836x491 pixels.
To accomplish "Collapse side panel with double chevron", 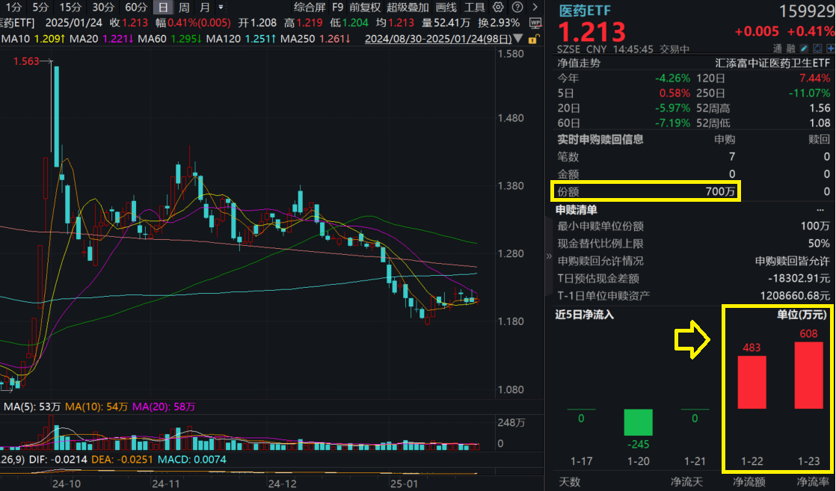I will (549, 256).
